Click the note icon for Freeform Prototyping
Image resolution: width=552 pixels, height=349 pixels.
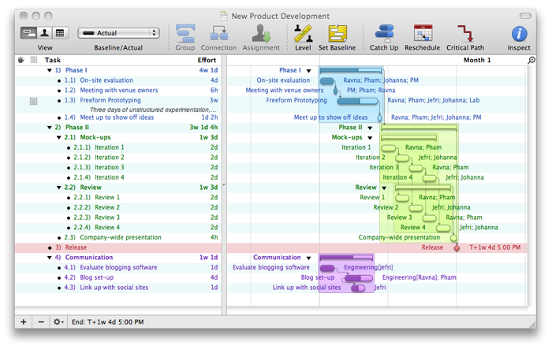click(x=33, y=102)
